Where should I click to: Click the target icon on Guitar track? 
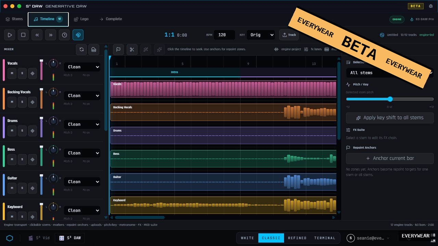[x=33, y=188]
